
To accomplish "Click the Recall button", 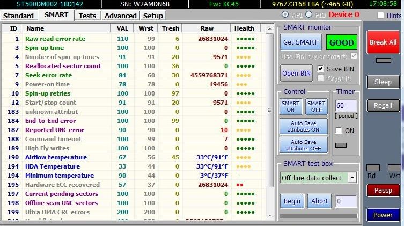I will (383, 105).
